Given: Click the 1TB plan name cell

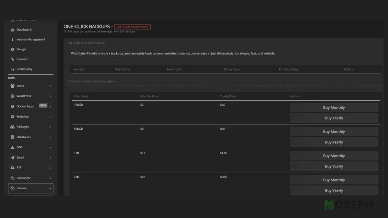Looking at the screenshot, I should tap(76, 153).
